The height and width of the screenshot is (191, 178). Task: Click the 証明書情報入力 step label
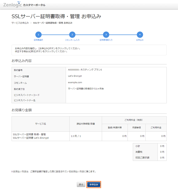pyautogui.click(x=106, y=40)
